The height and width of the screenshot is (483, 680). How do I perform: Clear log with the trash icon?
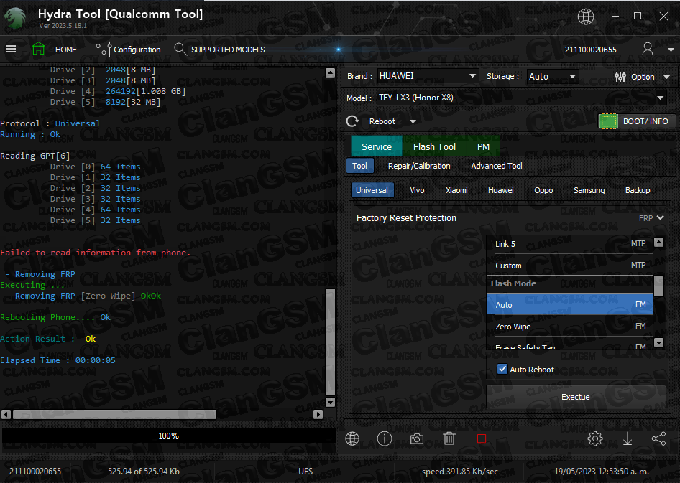tap(449, 439)
